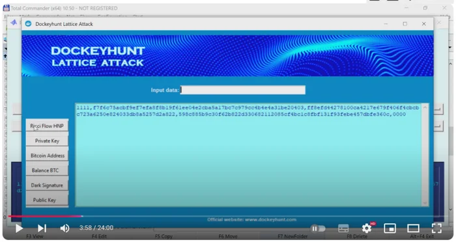This screenshot has height=242, width=456.
Task: Minimize the Dockeyhunt Lattice Attack window
Action: (x=386, y=24)
